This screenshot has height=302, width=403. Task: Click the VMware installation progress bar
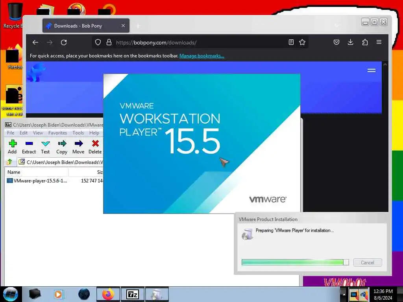(295, 262)
